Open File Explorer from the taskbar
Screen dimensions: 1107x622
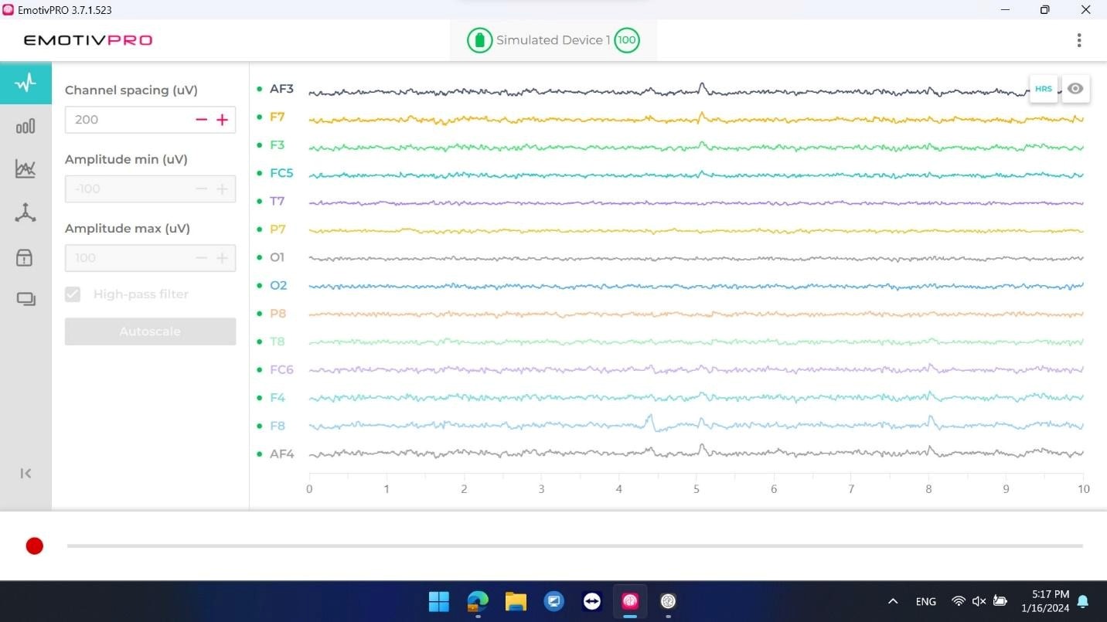(516, 601)
